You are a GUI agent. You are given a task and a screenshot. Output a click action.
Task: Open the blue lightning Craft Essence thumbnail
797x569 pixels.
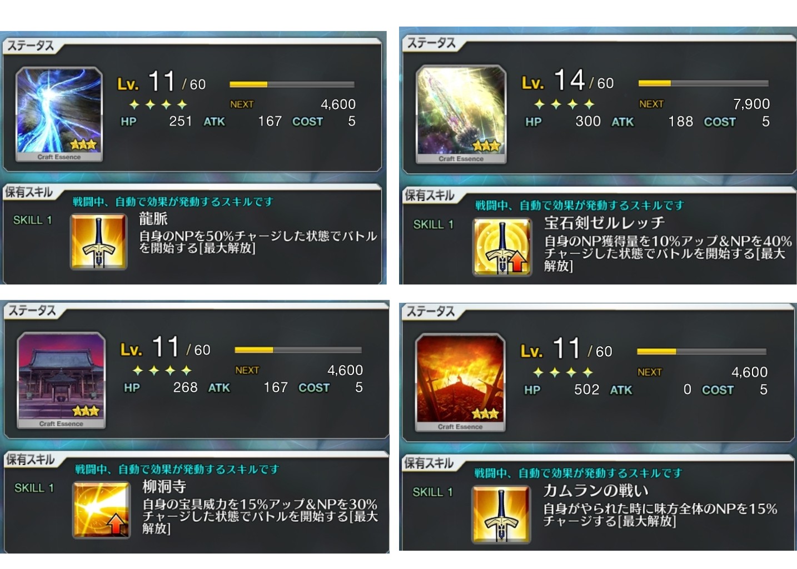pos(59,114)
